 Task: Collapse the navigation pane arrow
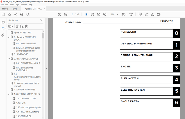[x=47, y=69]
